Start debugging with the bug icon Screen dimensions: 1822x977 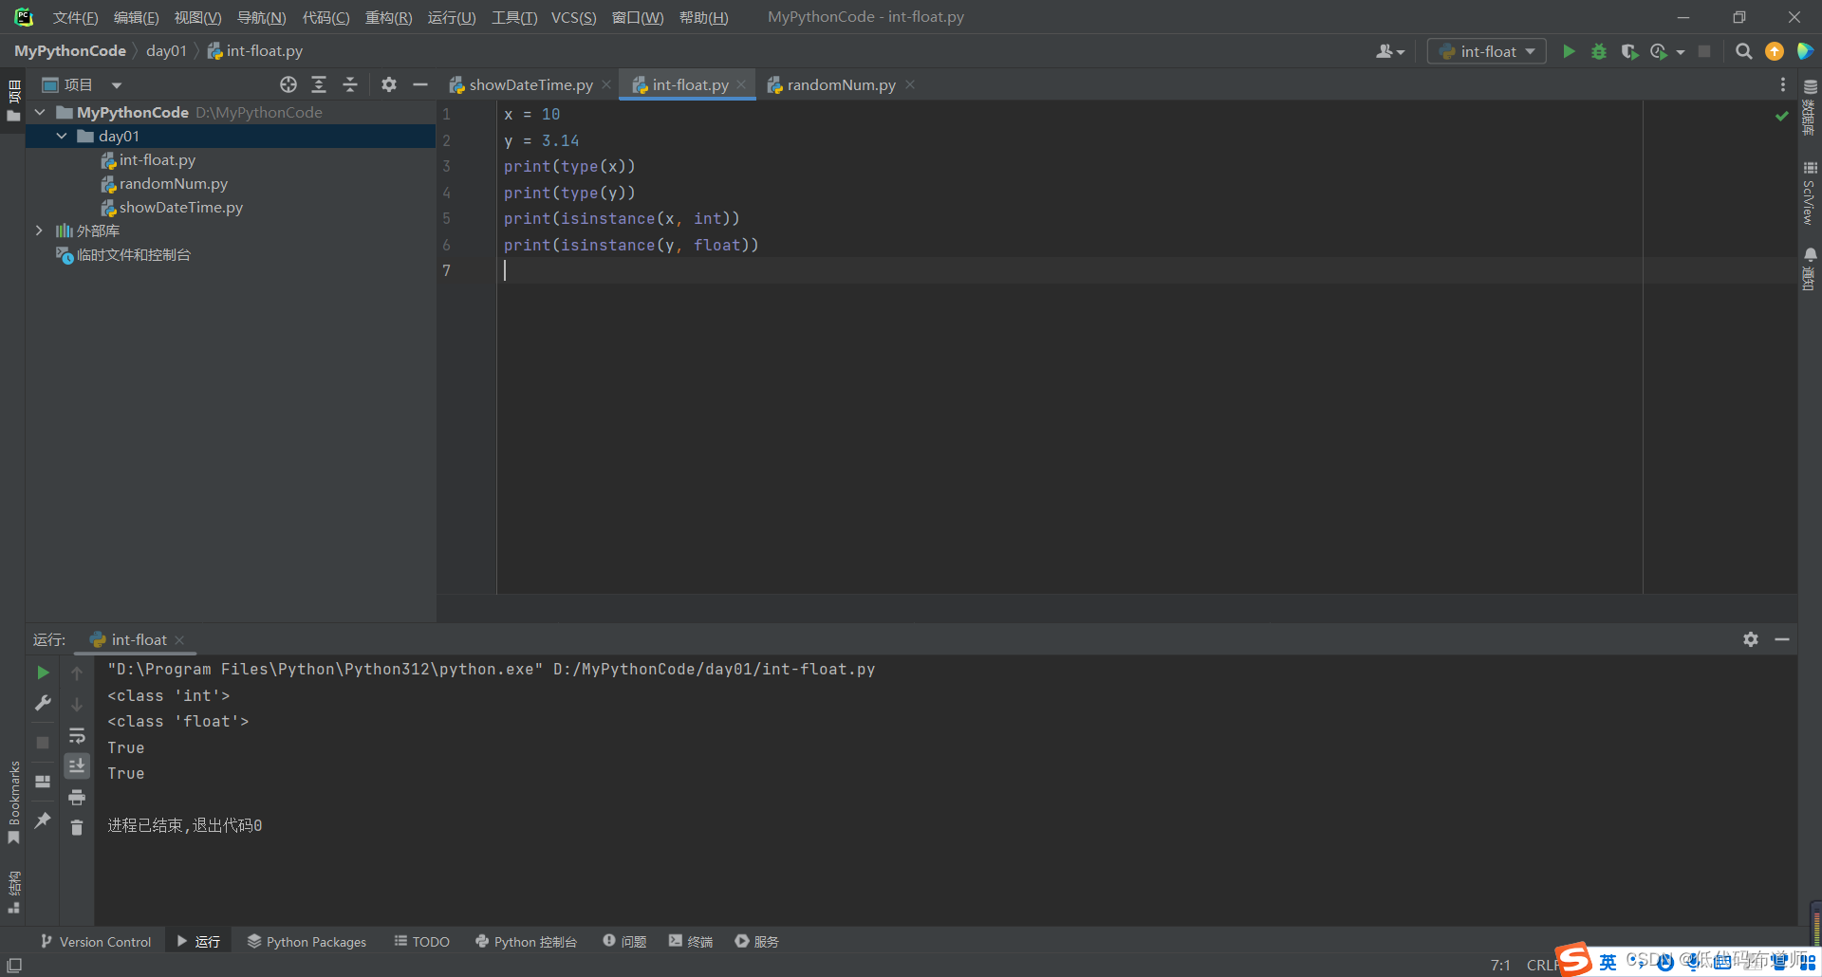tap(1599, 51)
